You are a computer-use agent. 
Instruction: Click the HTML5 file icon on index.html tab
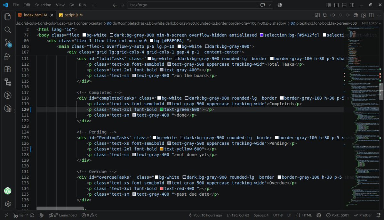tap(20, 15)
